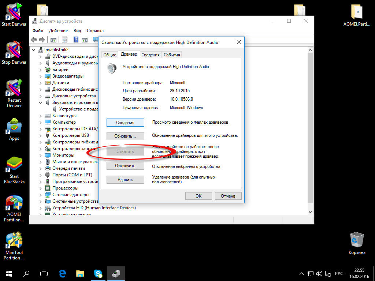375x281 pixels.
Task: Click the Start Denwer desktop shortcut
Action: pyautogui.click(x=14, y=14)
